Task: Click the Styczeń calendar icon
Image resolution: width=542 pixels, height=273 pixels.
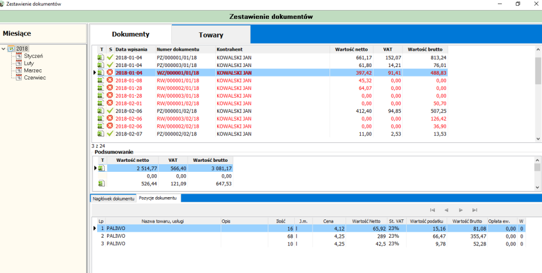Action: pyautogui.click(x=19, y=56)
